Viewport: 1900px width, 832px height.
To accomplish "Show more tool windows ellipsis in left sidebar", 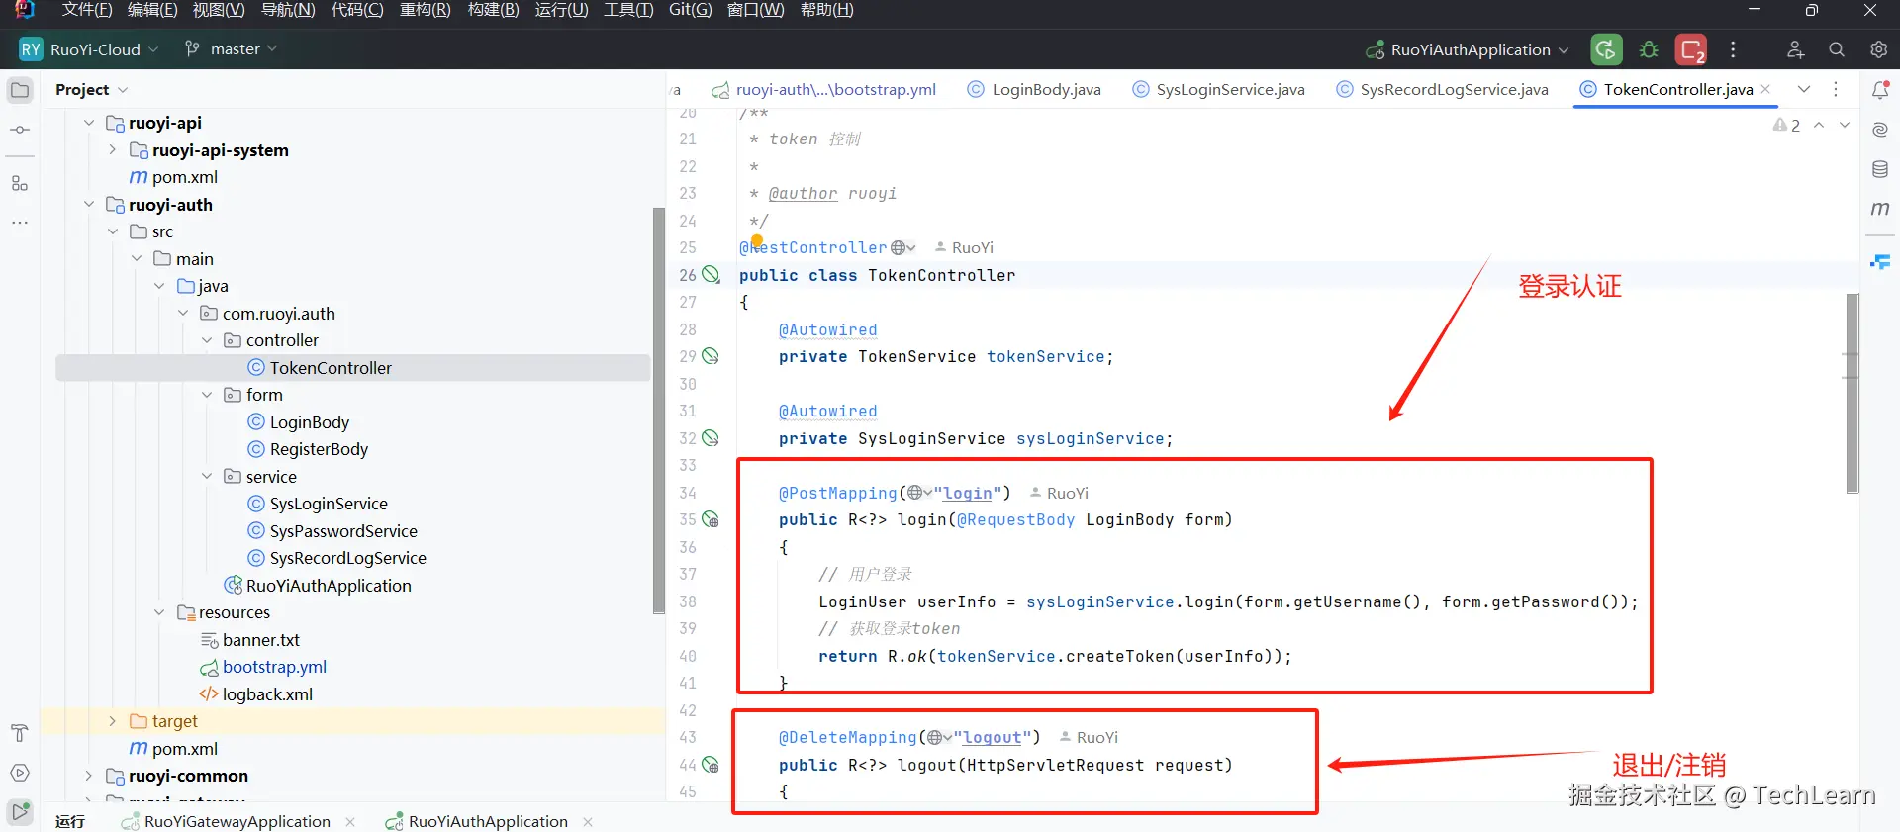I will [20, 223].
